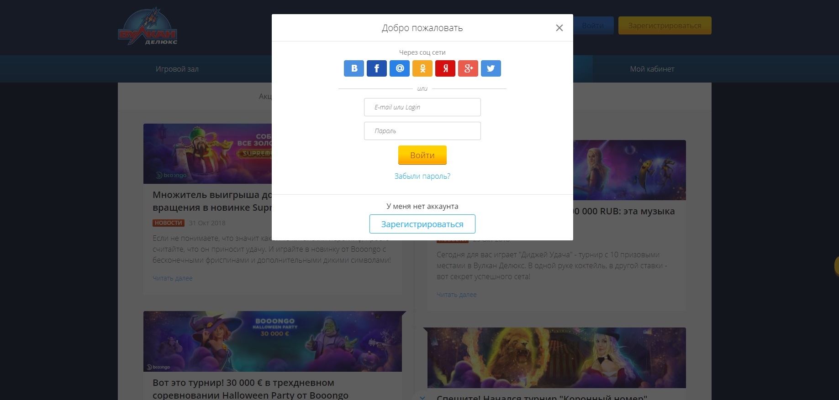Click the Зарегистрироваться button in the header
Viewport: 839px width, 400px height.
coord(665,26)
